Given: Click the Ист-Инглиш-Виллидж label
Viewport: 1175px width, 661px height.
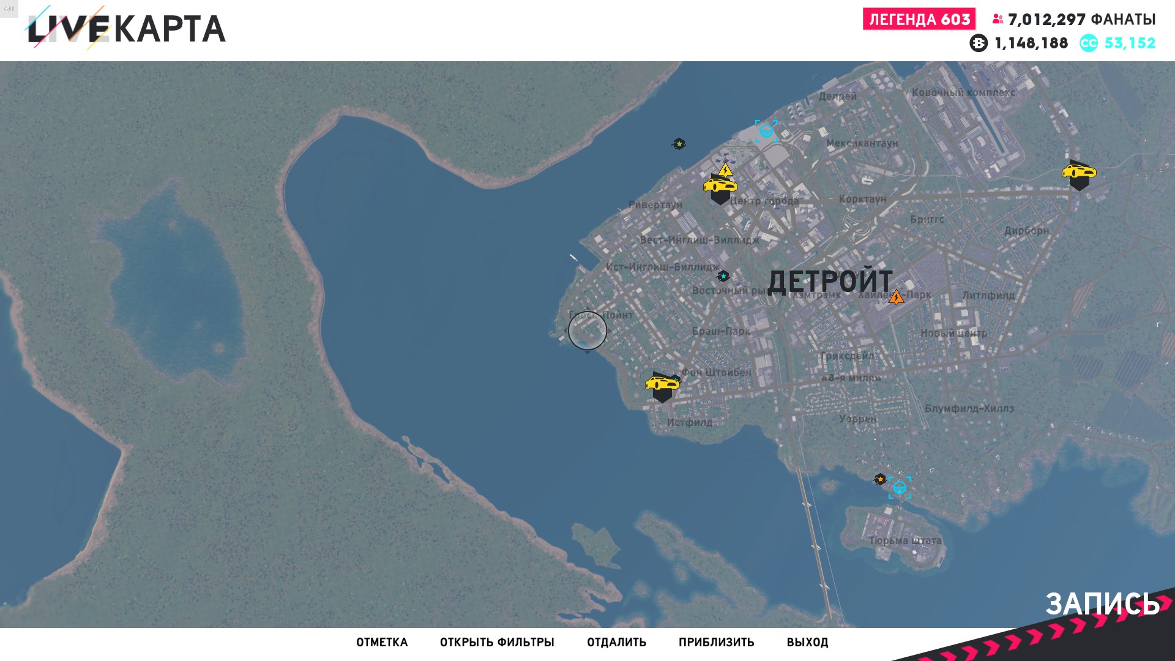Looking at the screenshot, I should click(663, 267).
